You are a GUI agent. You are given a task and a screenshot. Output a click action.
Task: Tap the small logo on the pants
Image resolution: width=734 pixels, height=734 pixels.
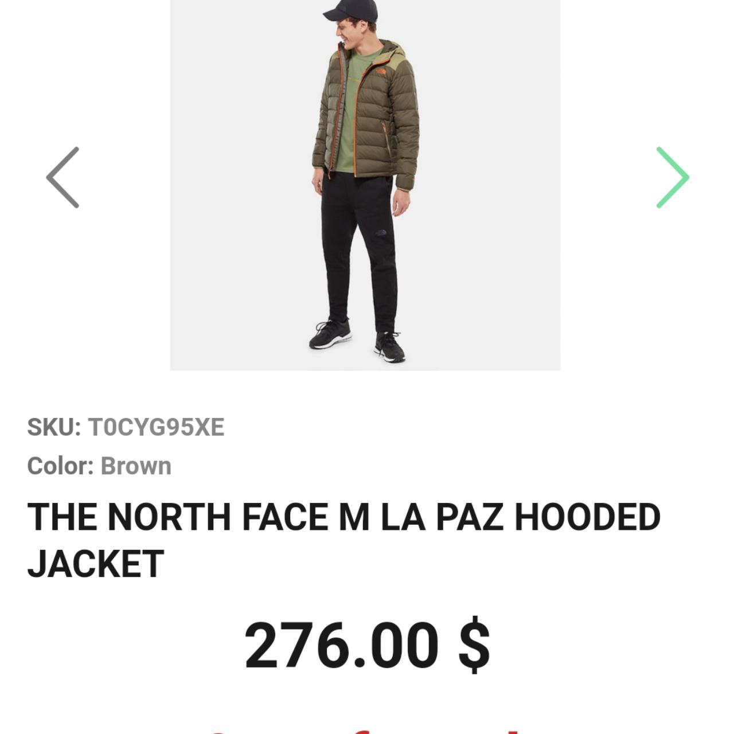tap(381, 233)
